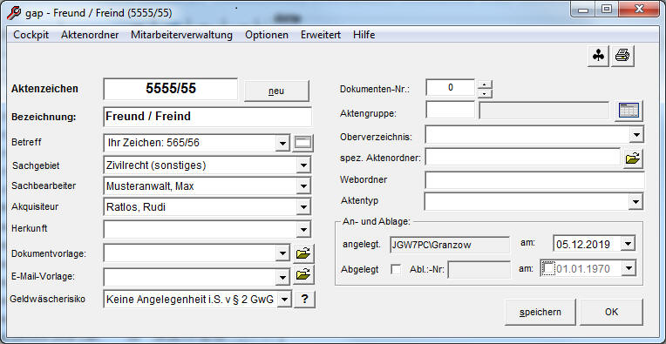Click the spez. Aktenordner input field
The width and height of the screenshot is (666, 344).
tap(523, 158)
